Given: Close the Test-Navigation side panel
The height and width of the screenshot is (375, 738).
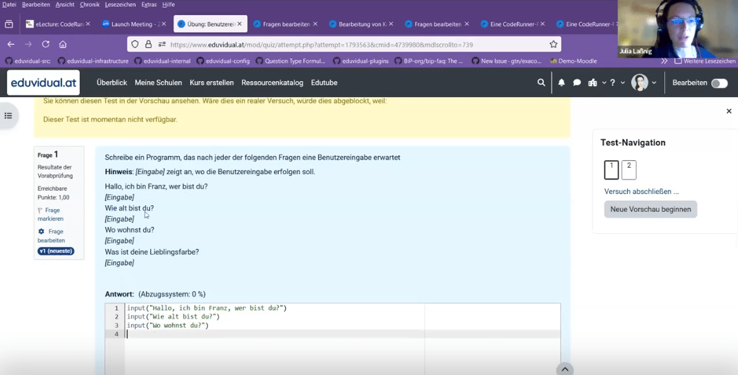Looking at the screenshot, I should point(728,111).
